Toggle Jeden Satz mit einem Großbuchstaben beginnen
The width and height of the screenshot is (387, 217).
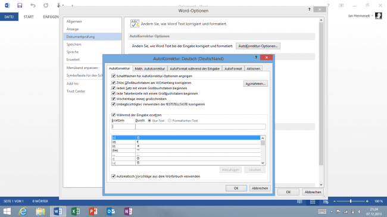pos(114,88)
